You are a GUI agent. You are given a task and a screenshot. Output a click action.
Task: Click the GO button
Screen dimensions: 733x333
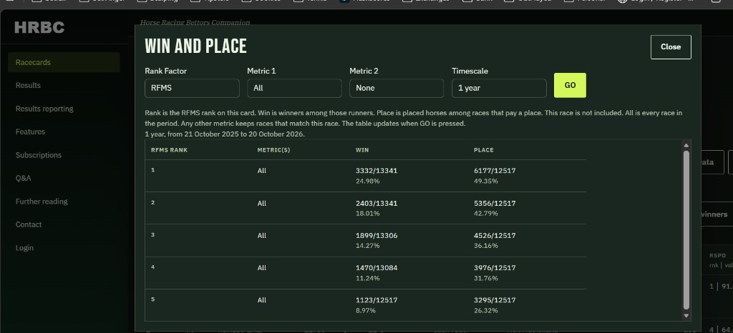pos(570,85)
